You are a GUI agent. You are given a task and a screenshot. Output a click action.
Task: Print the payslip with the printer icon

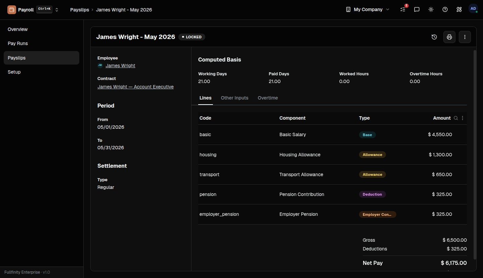click(x=449, y=37)
